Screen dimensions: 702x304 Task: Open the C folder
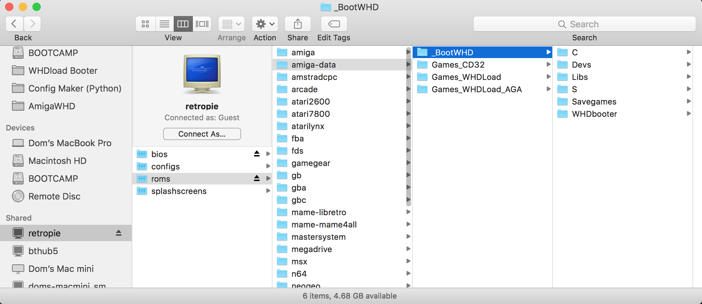pyautogui.click(x=623, y=52)
